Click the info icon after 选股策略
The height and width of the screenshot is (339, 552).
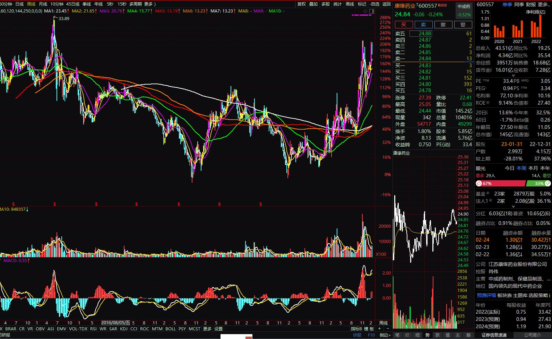[x=550, y=295]
